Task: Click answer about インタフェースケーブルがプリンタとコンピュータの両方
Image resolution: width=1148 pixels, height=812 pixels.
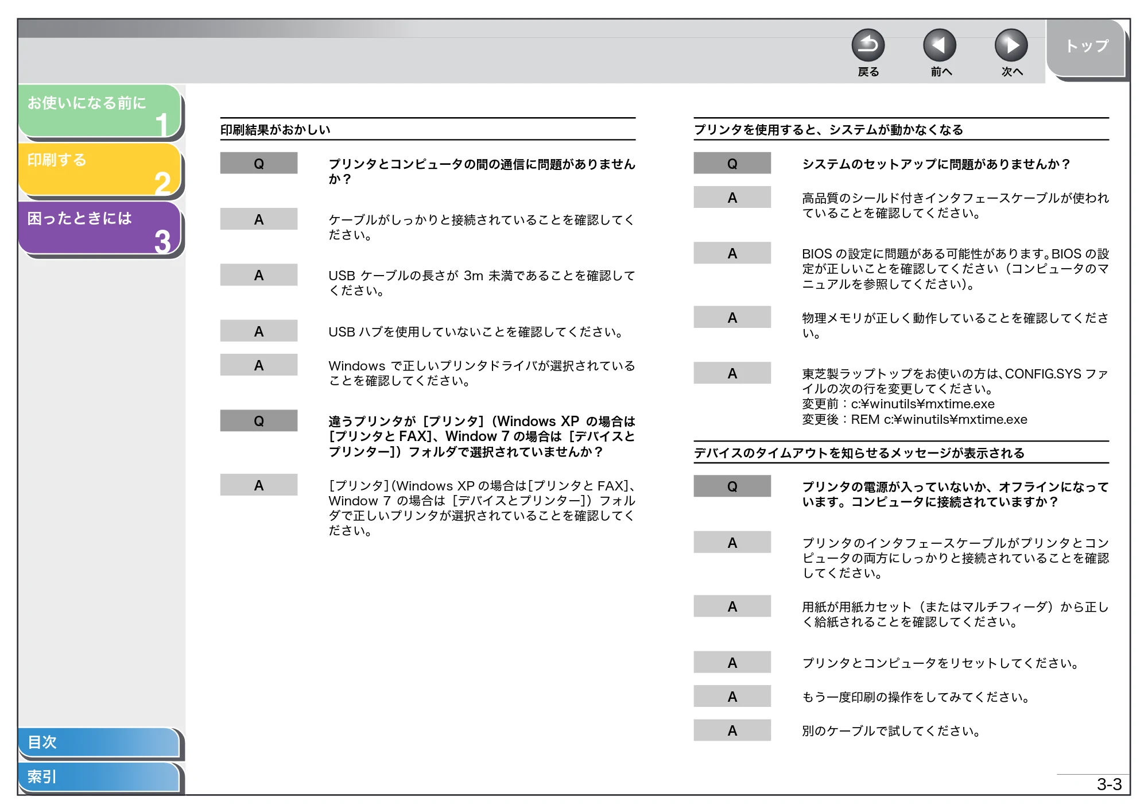Action: tap(955, 558)
